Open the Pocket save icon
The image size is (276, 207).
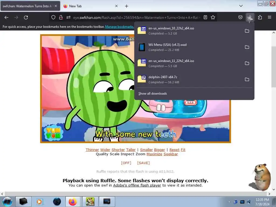(240, 17)
